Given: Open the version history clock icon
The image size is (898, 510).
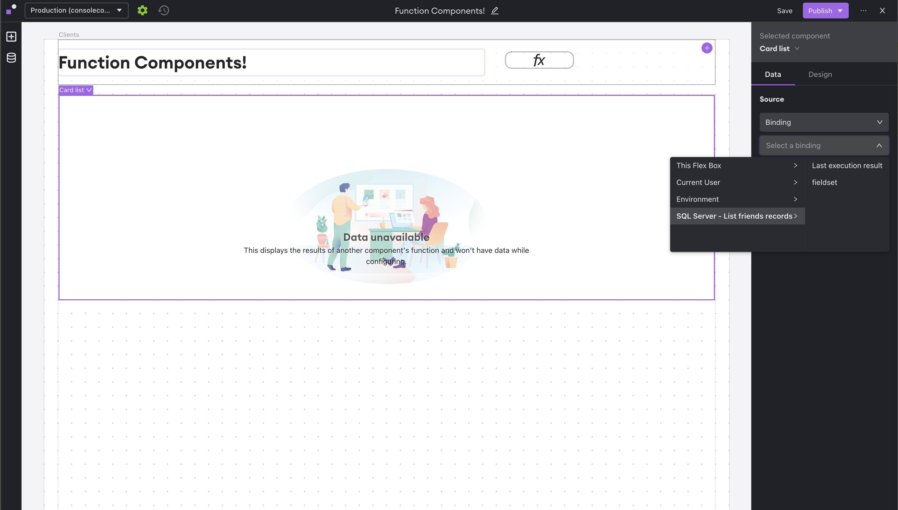Looking at the screenshot, I should (164, 10).
